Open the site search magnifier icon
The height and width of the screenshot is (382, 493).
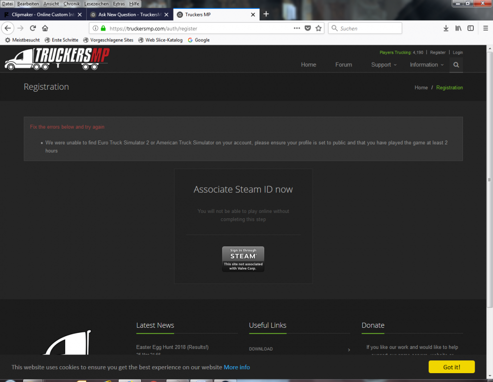click(x=456, y=65)
